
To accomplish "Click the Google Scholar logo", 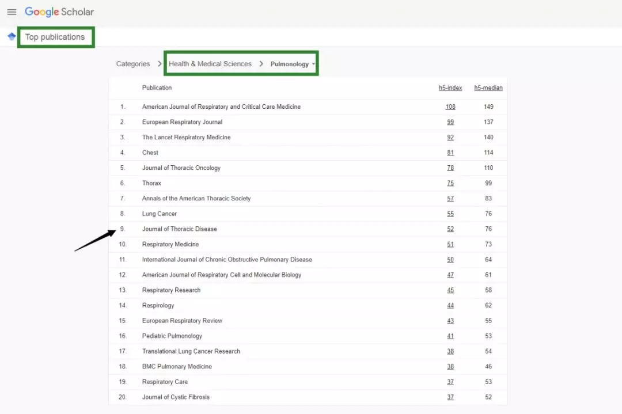I will coord(59,12).
